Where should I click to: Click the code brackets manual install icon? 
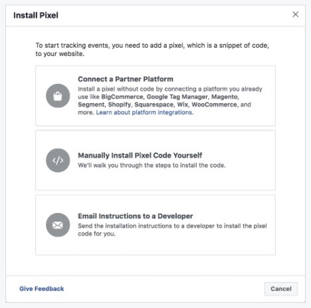point(58,160)
